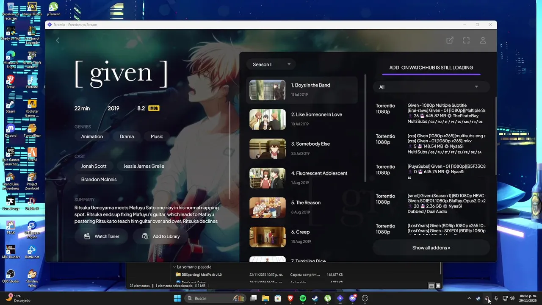The image size is (542, 305).
Task: Open Brave browser from the taskbar
Action: point(290,298)
